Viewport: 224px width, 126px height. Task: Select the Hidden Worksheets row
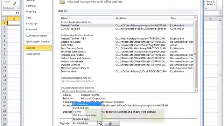coord(127,62)
